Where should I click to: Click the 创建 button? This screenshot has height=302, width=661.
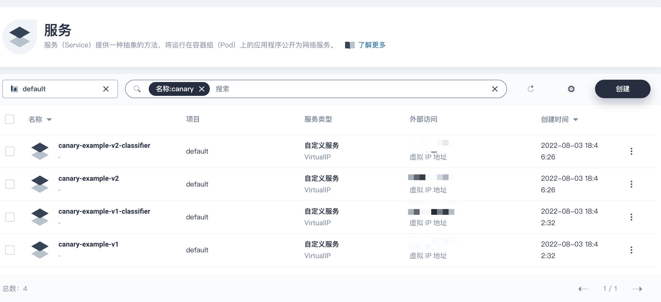pyautogui.click(x=623, y=89)
